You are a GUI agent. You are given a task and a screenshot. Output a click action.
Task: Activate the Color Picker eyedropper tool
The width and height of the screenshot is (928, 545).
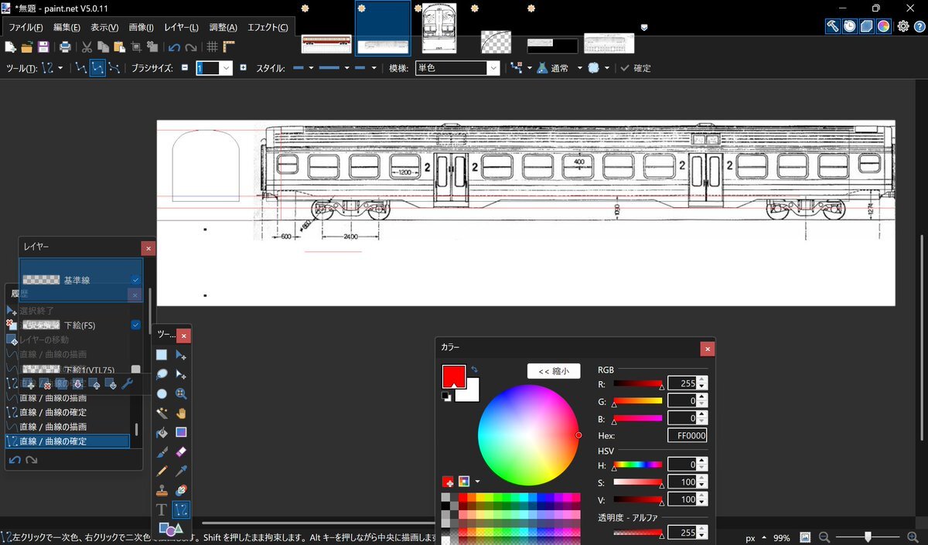pyautogui.click(x=181, y=471)
